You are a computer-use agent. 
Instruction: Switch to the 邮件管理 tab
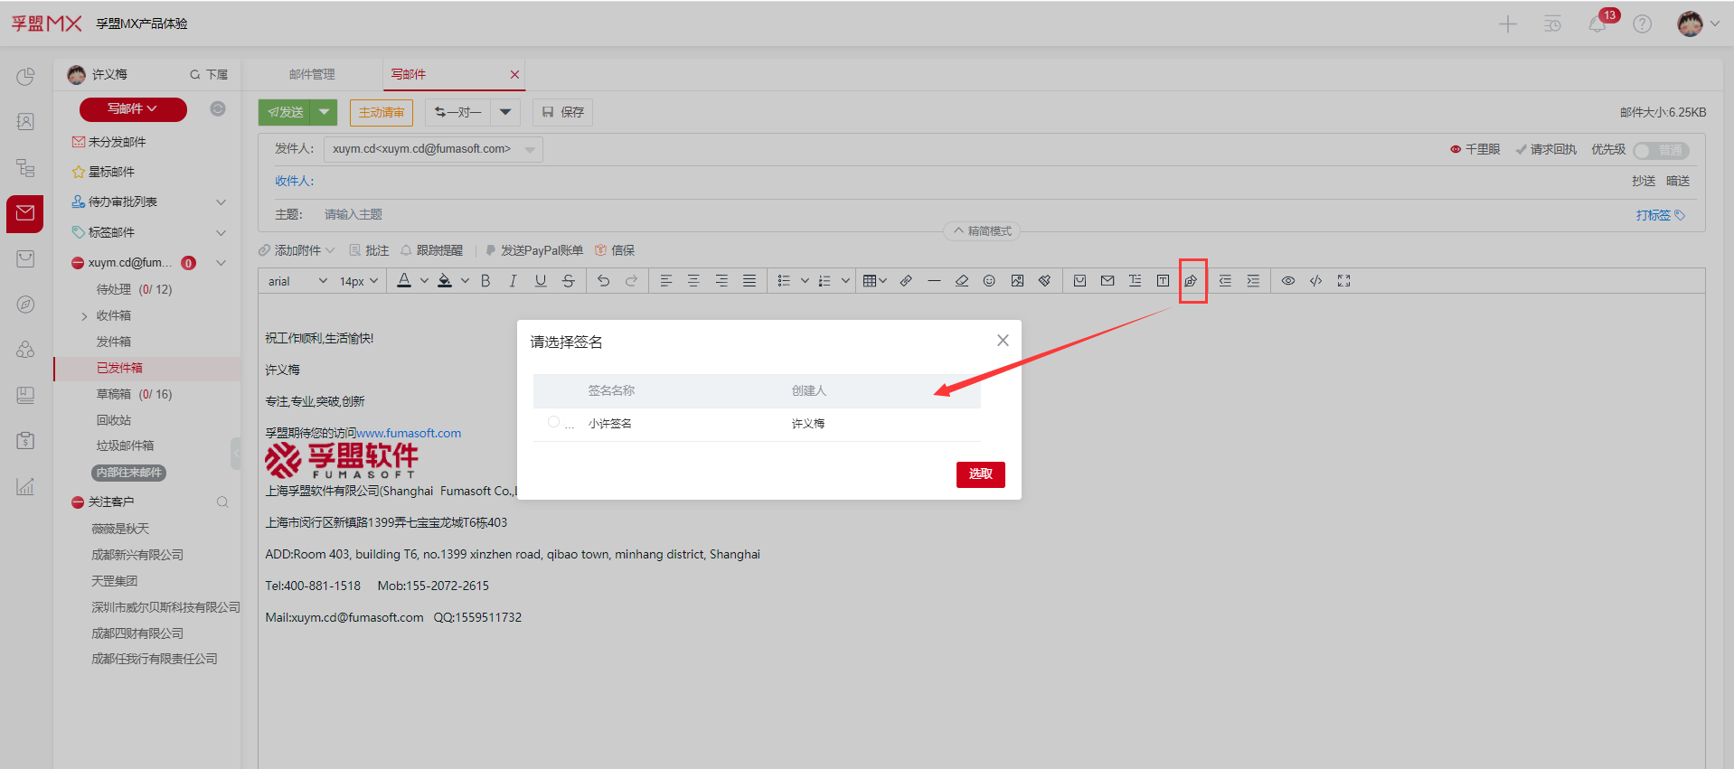[312, 74]
